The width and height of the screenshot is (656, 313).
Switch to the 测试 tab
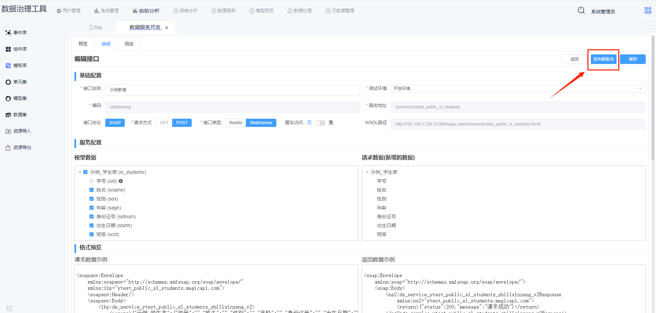tap(129, 44)
